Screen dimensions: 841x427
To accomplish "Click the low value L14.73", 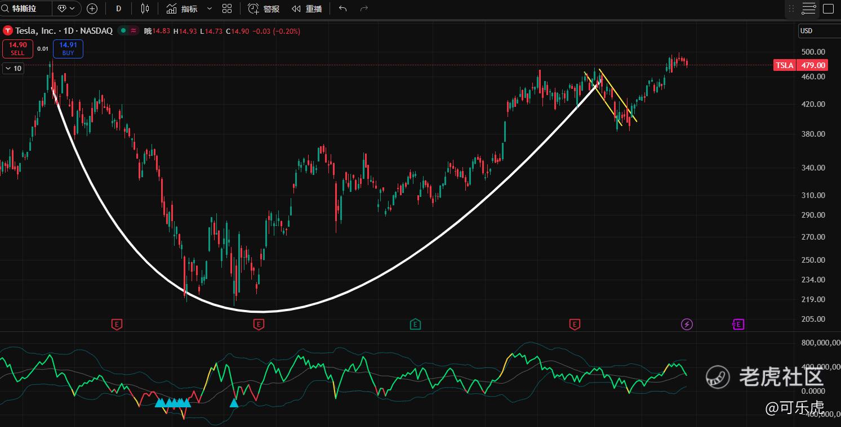I will click(x=212, y=31).
